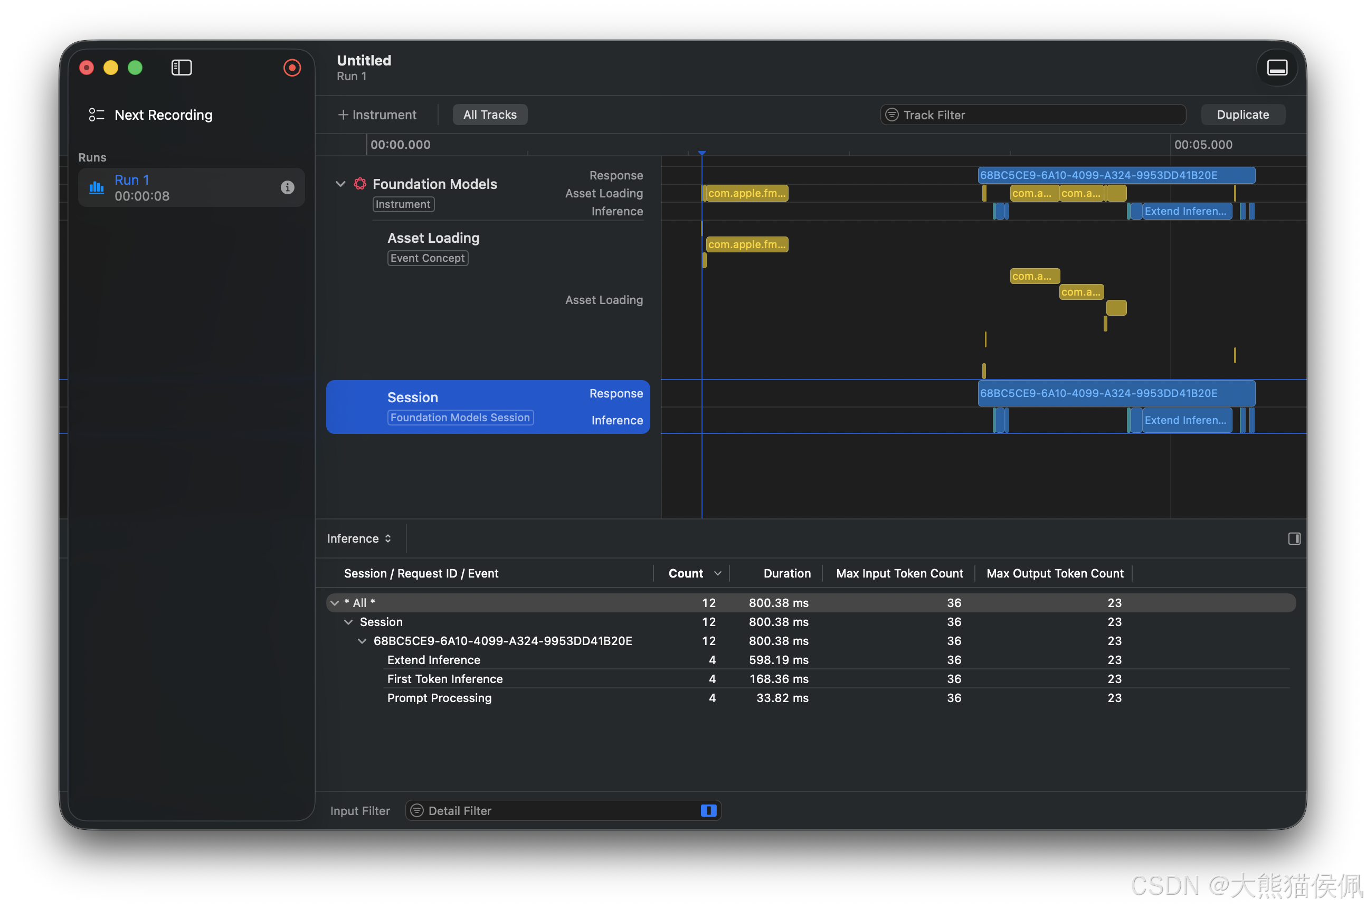Toggle the left sidebar panel icon
1366x908 pixels.
(181, 68)
